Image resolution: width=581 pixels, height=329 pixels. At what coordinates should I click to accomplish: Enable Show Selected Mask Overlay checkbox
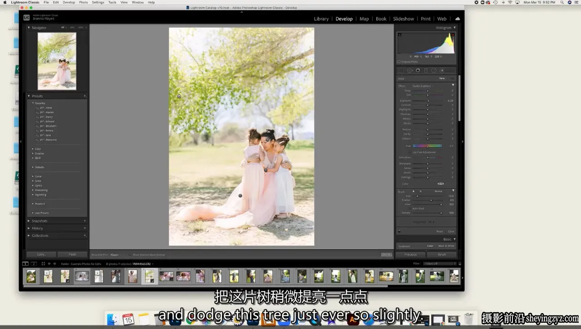[129, 255]
